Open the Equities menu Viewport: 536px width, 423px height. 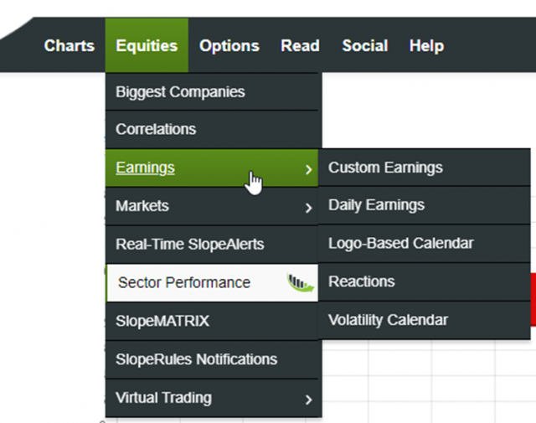tap(147, 46)
